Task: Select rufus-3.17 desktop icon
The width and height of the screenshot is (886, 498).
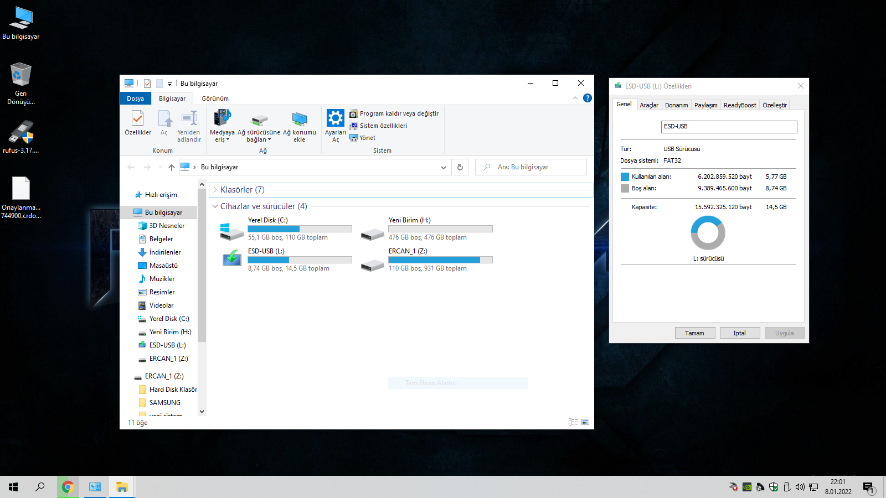Action: tap(21, 137)
